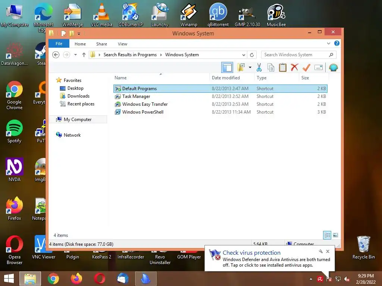Select the Windows PowerShell shortcut
This screenshot has height=286, width=382.
(x=220, y=112)
